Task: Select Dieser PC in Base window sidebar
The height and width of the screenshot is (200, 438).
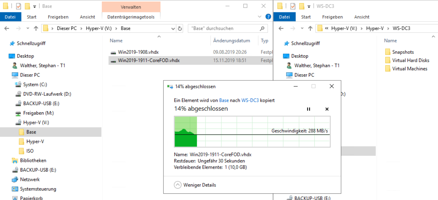Action: tap(30, 75)
